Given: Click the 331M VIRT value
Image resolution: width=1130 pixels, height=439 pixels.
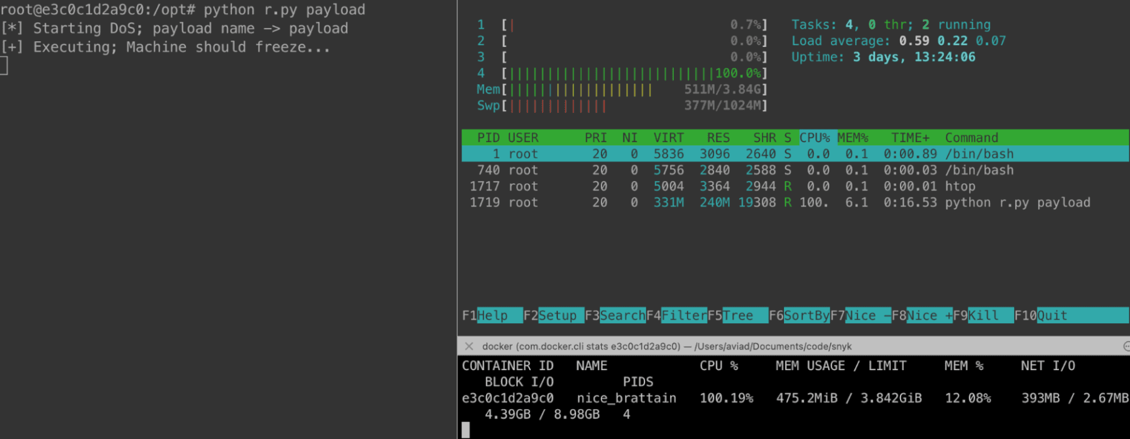Looking at the screenshot, I should pos(669,202).
